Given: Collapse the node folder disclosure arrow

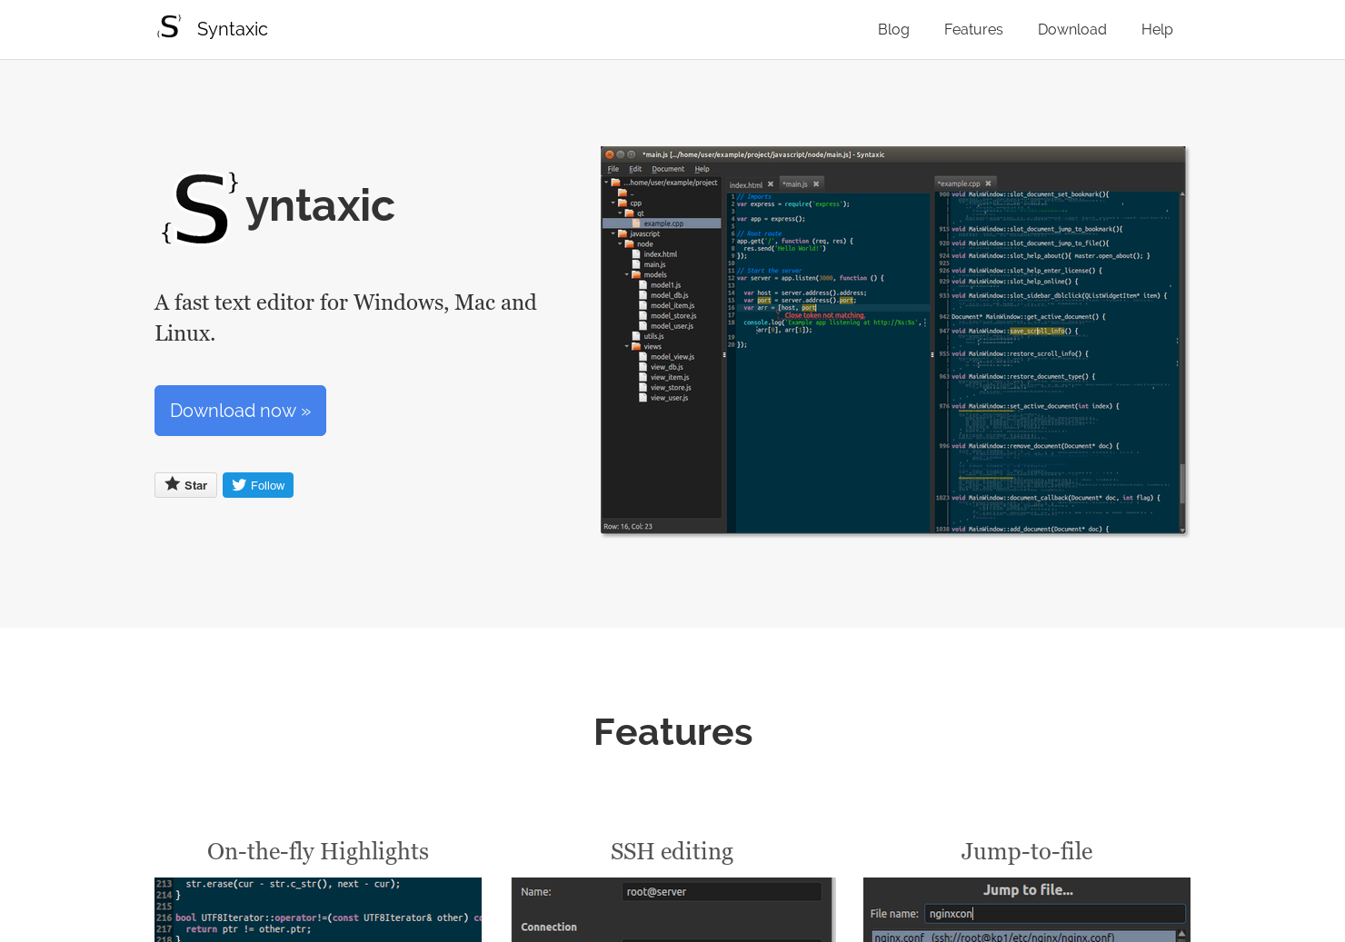Looking at the screenshot, I should click(621, 243).
